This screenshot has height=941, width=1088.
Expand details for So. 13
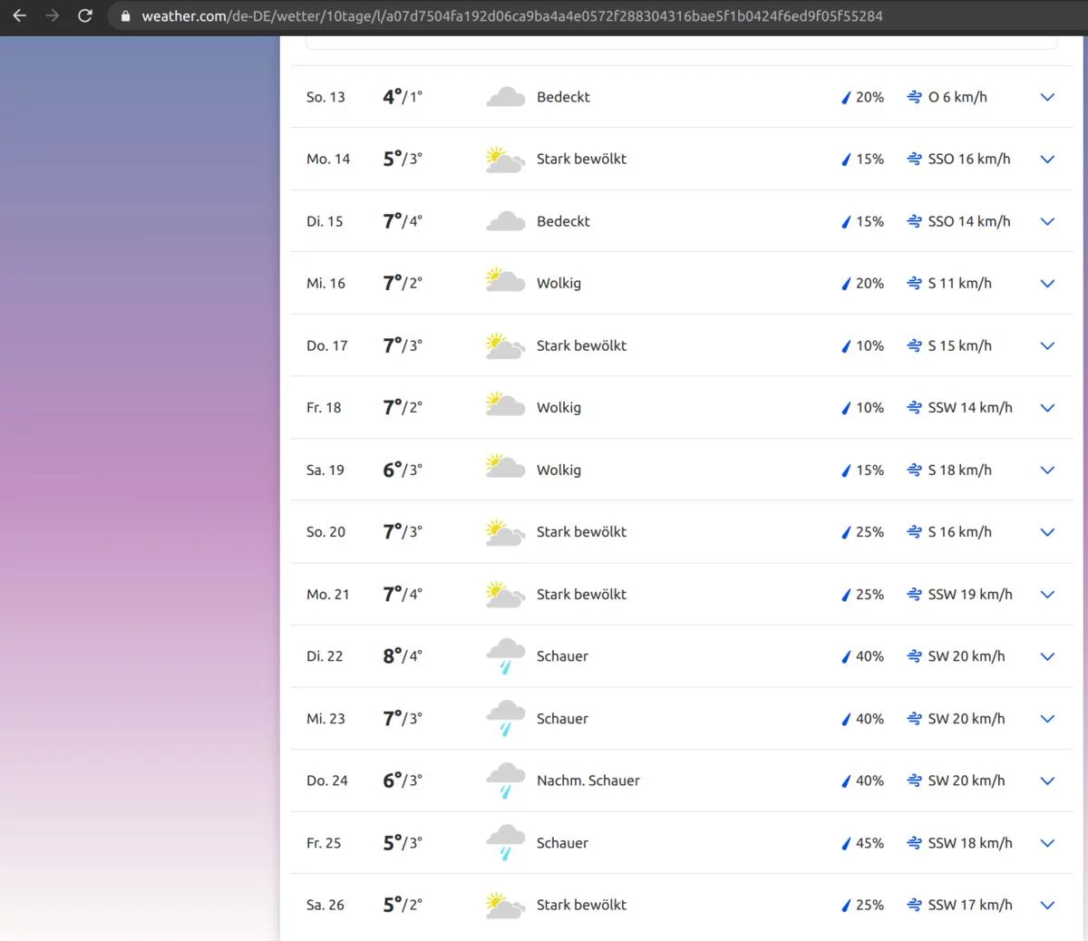pyautogui.click(x=1047, y=97)
